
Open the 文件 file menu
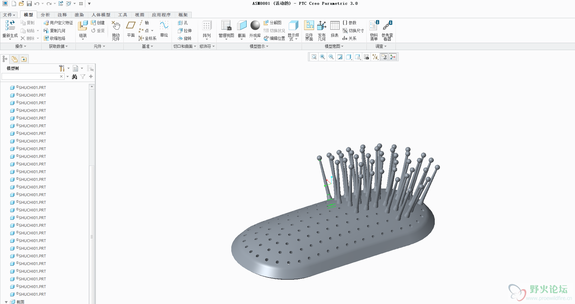[x=9, y=15]
